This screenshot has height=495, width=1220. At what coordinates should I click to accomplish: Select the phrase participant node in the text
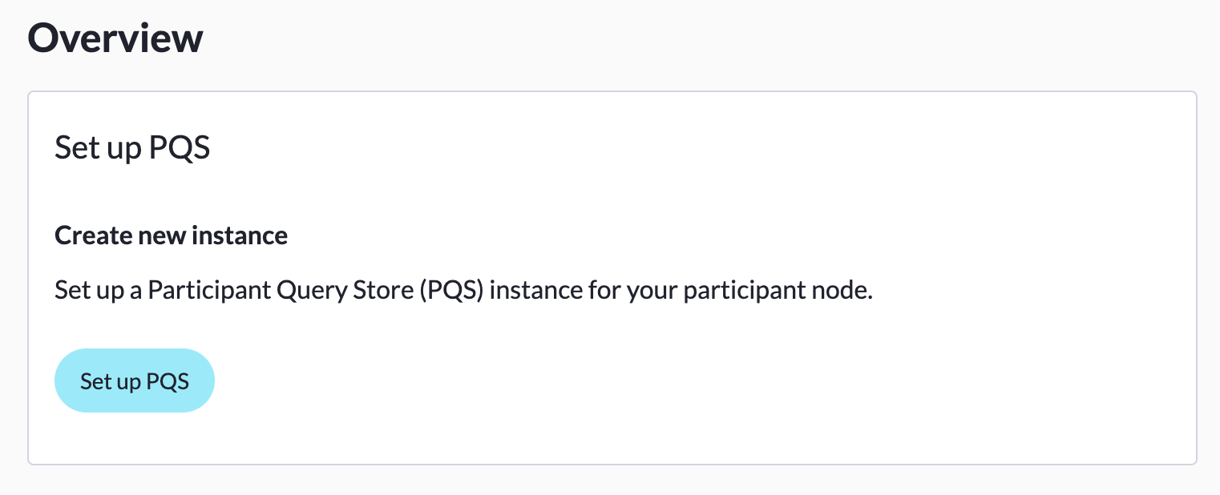tap(776, 289)
